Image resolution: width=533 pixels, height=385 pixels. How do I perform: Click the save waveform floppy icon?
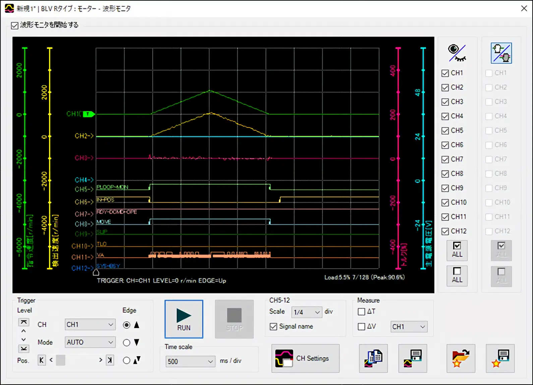[x=412, y=358]
